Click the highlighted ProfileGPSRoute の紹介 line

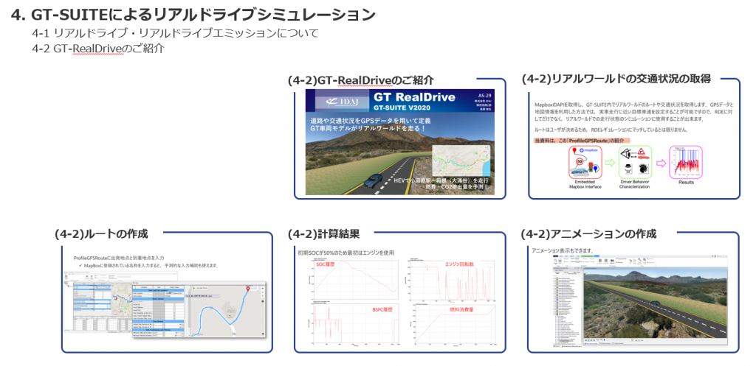coord(583,140)
